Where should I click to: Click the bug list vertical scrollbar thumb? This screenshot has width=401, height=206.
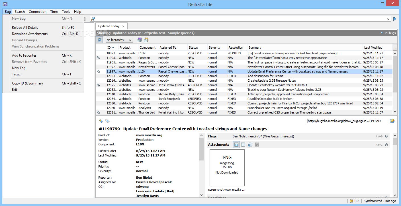coord(395,74)
